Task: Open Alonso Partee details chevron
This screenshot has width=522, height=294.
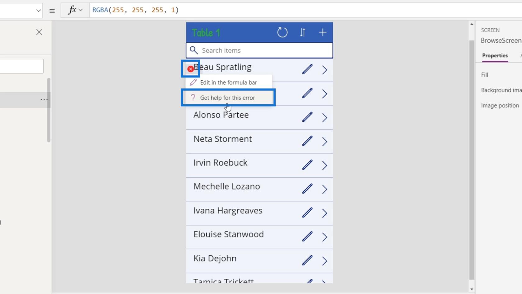Action: (325, 118)
